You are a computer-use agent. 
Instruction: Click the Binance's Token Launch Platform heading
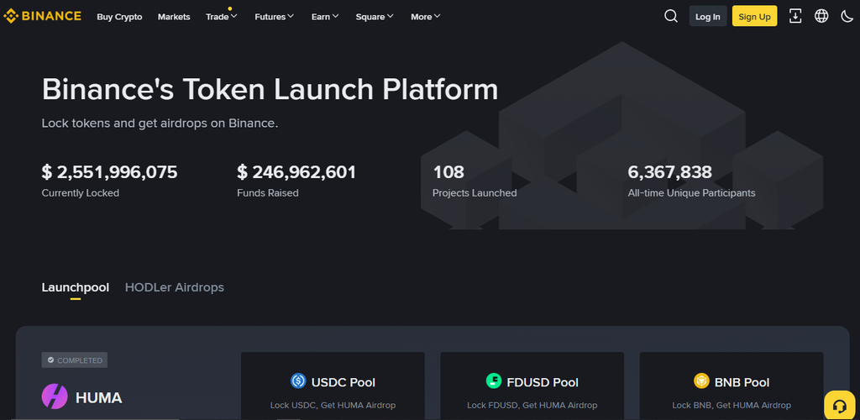pos(270,89)
